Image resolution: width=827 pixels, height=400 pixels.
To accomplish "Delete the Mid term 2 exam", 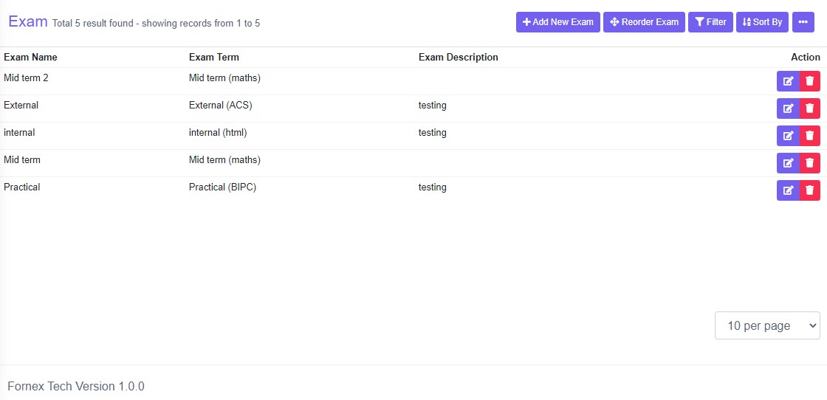I will click(x=810, y=81).
